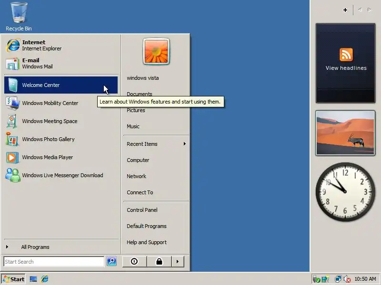Open Network from the Start menu
This screenshot has width=381, height=285.
tap(136, 176)
